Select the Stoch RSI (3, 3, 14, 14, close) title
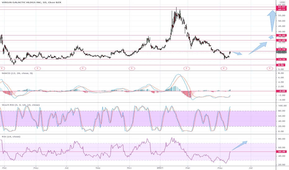The image size is (289, 170). 21,105
